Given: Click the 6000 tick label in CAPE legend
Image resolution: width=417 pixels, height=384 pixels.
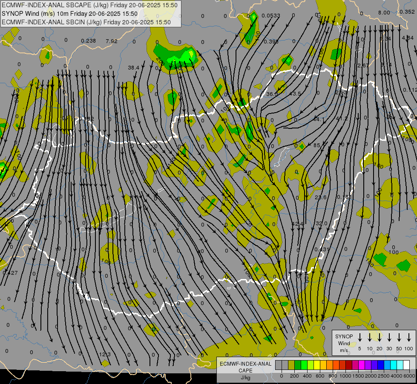Looking at the screenshot, I should [409, 376].
